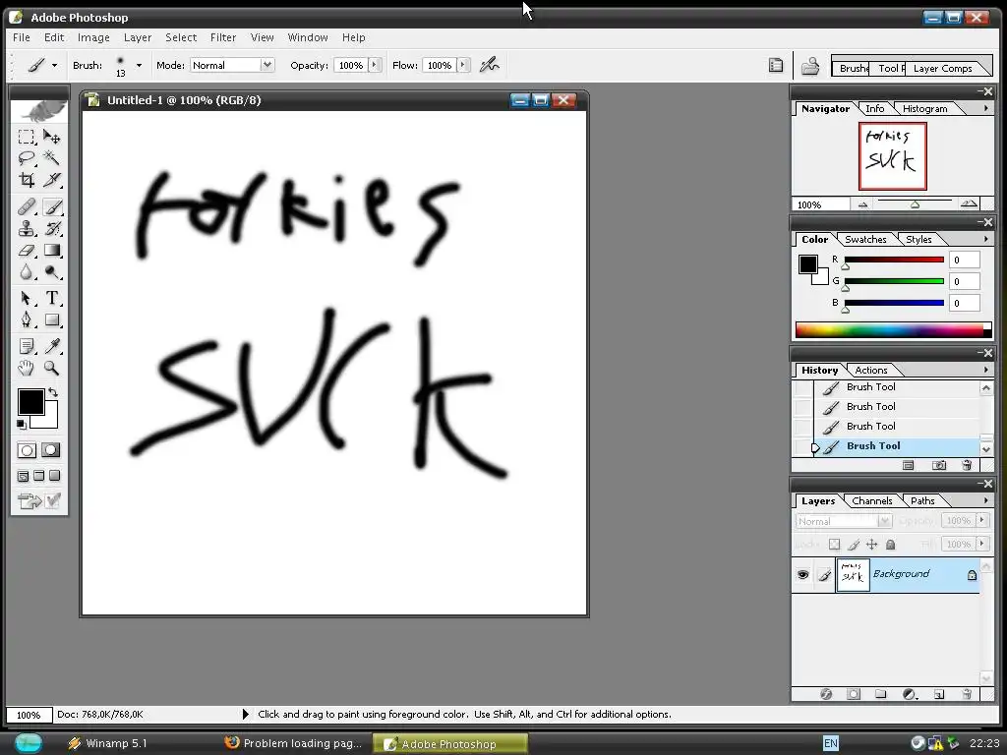Set history brush source for last Brush Tool state
Viewport: 1007px width, 755px height.
[802, 446]
